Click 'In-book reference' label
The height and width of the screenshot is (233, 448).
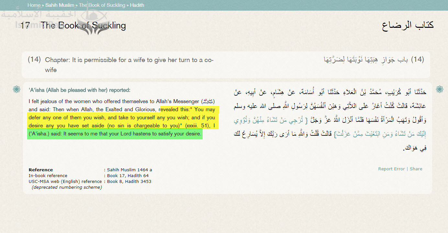click(x=48, y=175)
